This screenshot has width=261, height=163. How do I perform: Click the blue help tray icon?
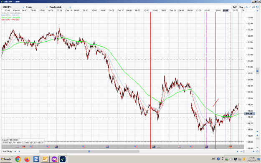218,159
